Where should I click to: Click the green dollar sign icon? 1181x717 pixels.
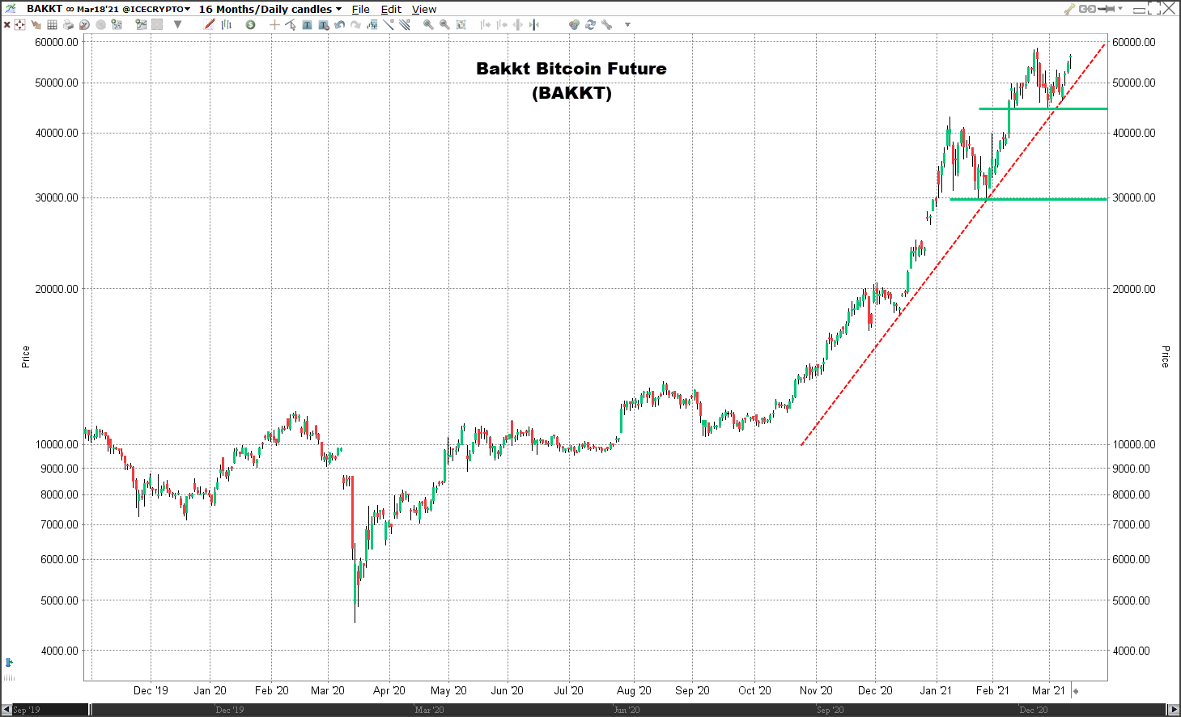pyautogui.click(x=250, y=24)
